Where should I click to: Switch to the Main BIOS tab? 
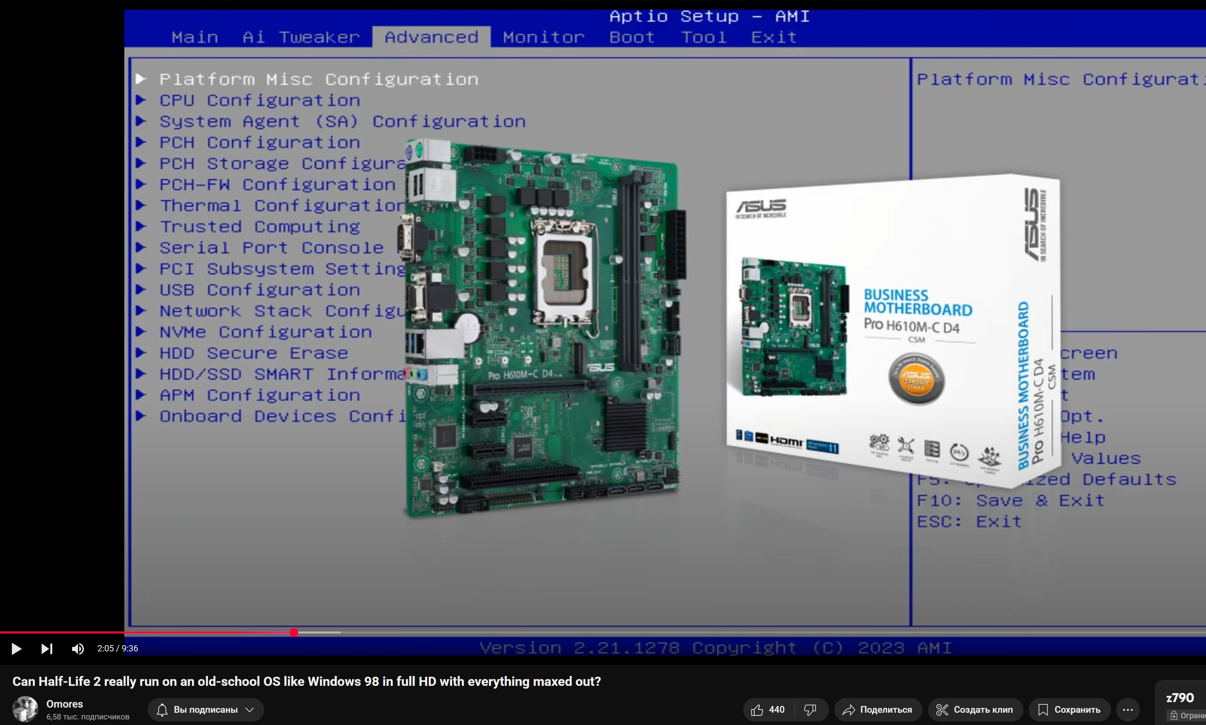(195, 37)
